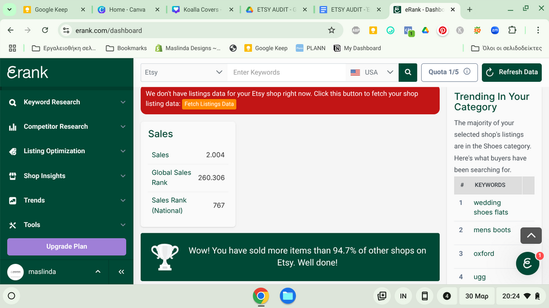The height and width of the screenshot is (308, 549).
Task: Click the green search magnifier button
Action: tap(408, 73)
